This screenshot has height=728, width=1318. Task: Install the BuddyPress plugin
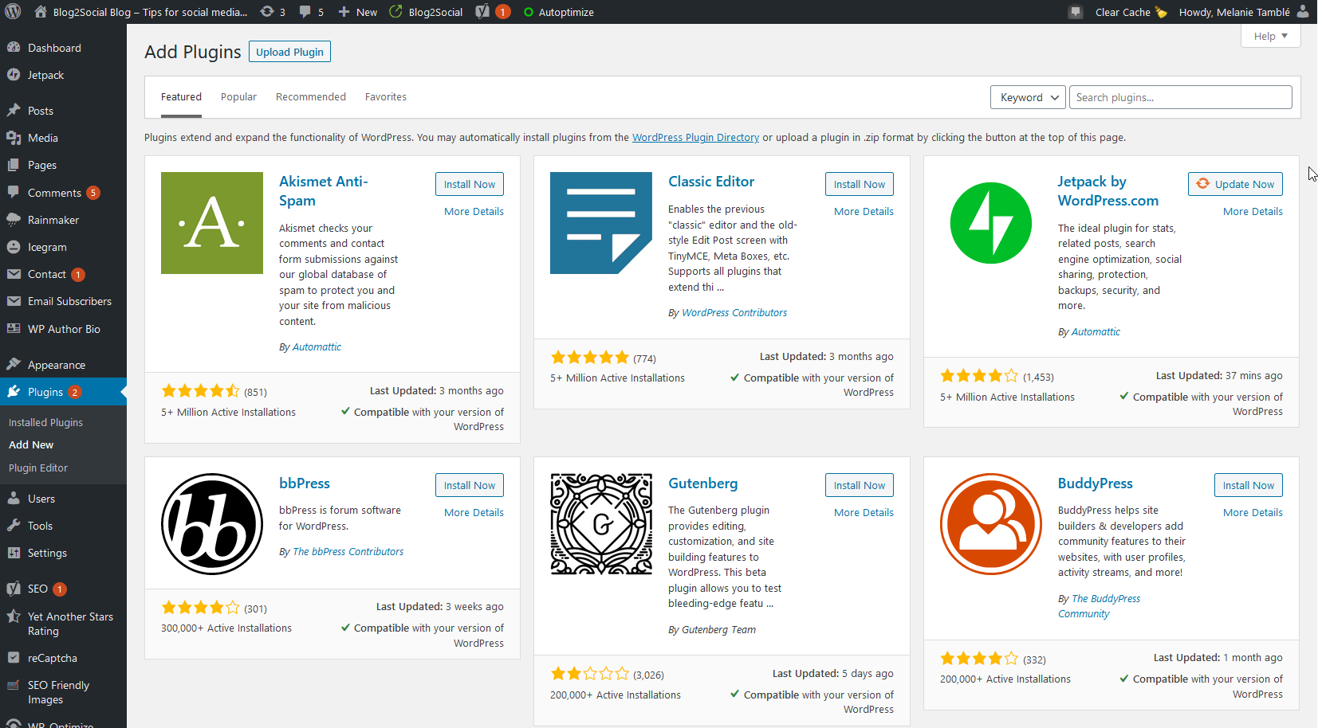pos(1249,485)
